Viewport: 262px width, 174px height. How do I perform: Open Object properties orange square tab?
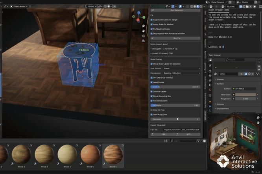210,102
